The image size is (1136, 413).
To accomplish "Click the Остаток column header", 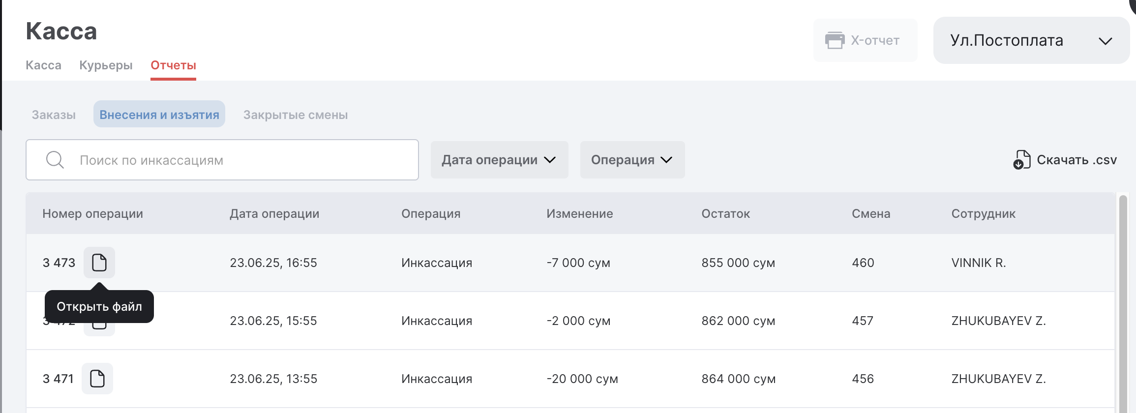I will [x=725, y=214].
